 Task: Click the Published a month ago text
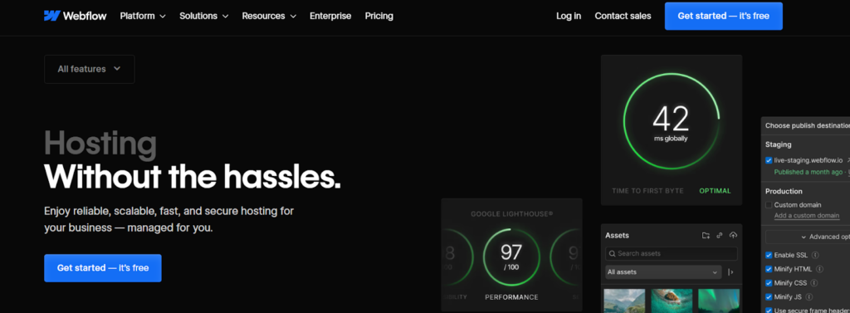click(x=808, y=172)
